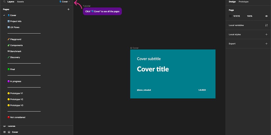The height and width of the screenshot is (135, 271).
Task: Click the page background color swatch
Action: click(x=230, y=16)
